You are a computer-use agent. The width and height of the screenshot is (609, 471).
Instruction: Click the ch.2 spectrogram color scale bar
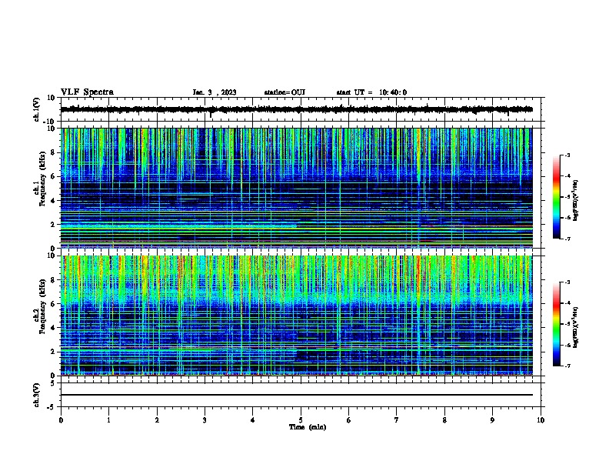[557, 324]
